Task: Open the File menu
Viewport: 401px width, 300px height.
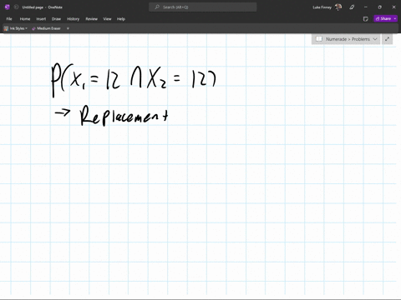Action: click(9, 19)
